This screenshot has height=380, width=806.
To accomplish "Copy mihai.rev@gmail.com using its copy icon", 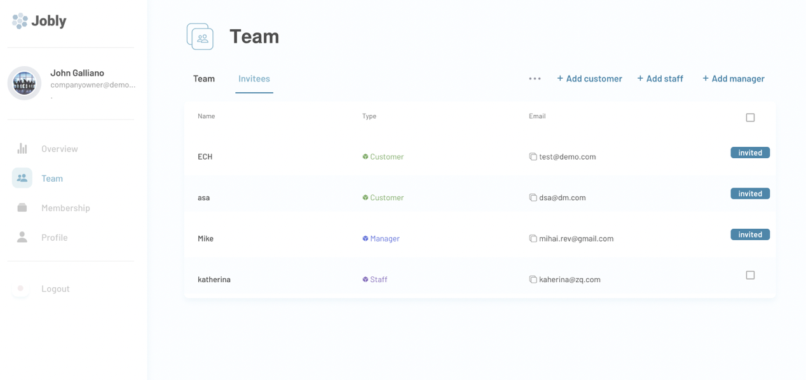I will (533, 238).
